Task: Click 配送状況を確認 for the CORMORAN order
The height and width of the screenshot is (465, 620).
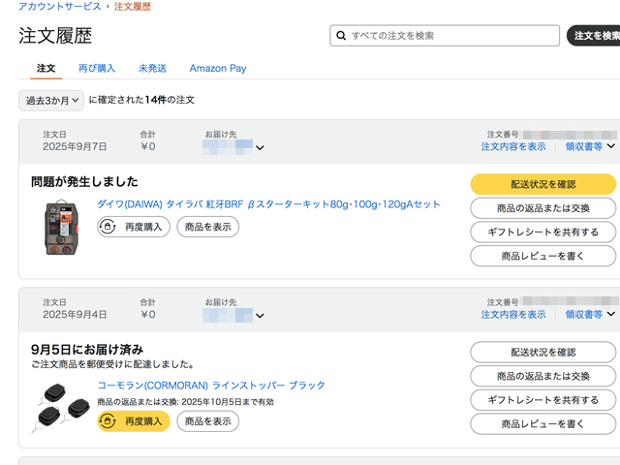Action: pyautogui.click(x=542, y=352)
